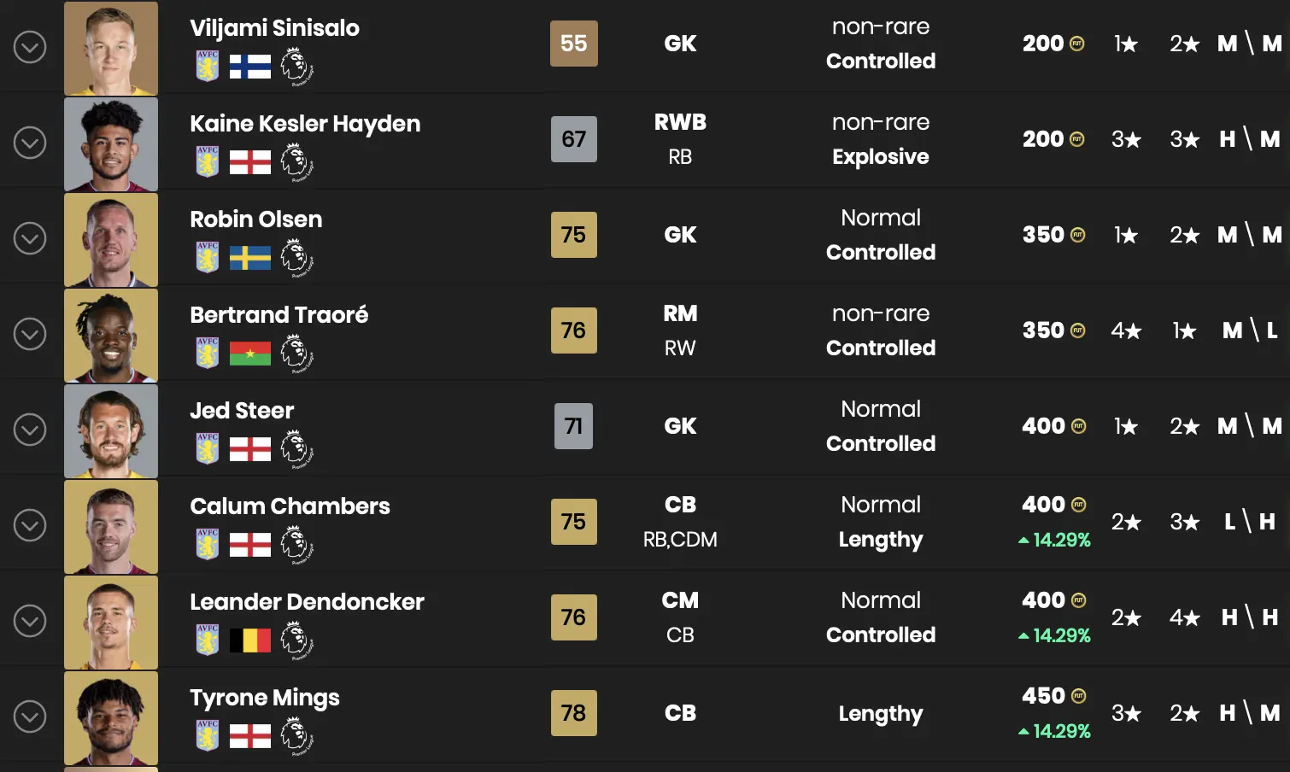Open the Kaine Kesler Hayden name link
This screenshot has width=1290, height=772.
click(x=305, y=124)
